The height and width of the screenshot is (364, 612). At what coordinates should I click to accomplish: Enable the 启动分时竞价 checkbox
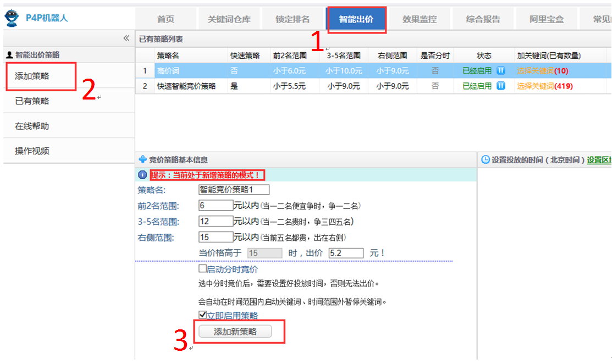pyautogui.click(x=202, y=269)
